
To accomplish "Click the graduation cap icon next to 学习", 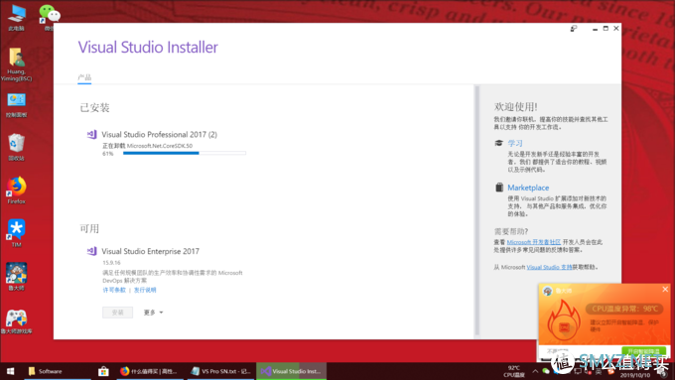I will (498, 143).
